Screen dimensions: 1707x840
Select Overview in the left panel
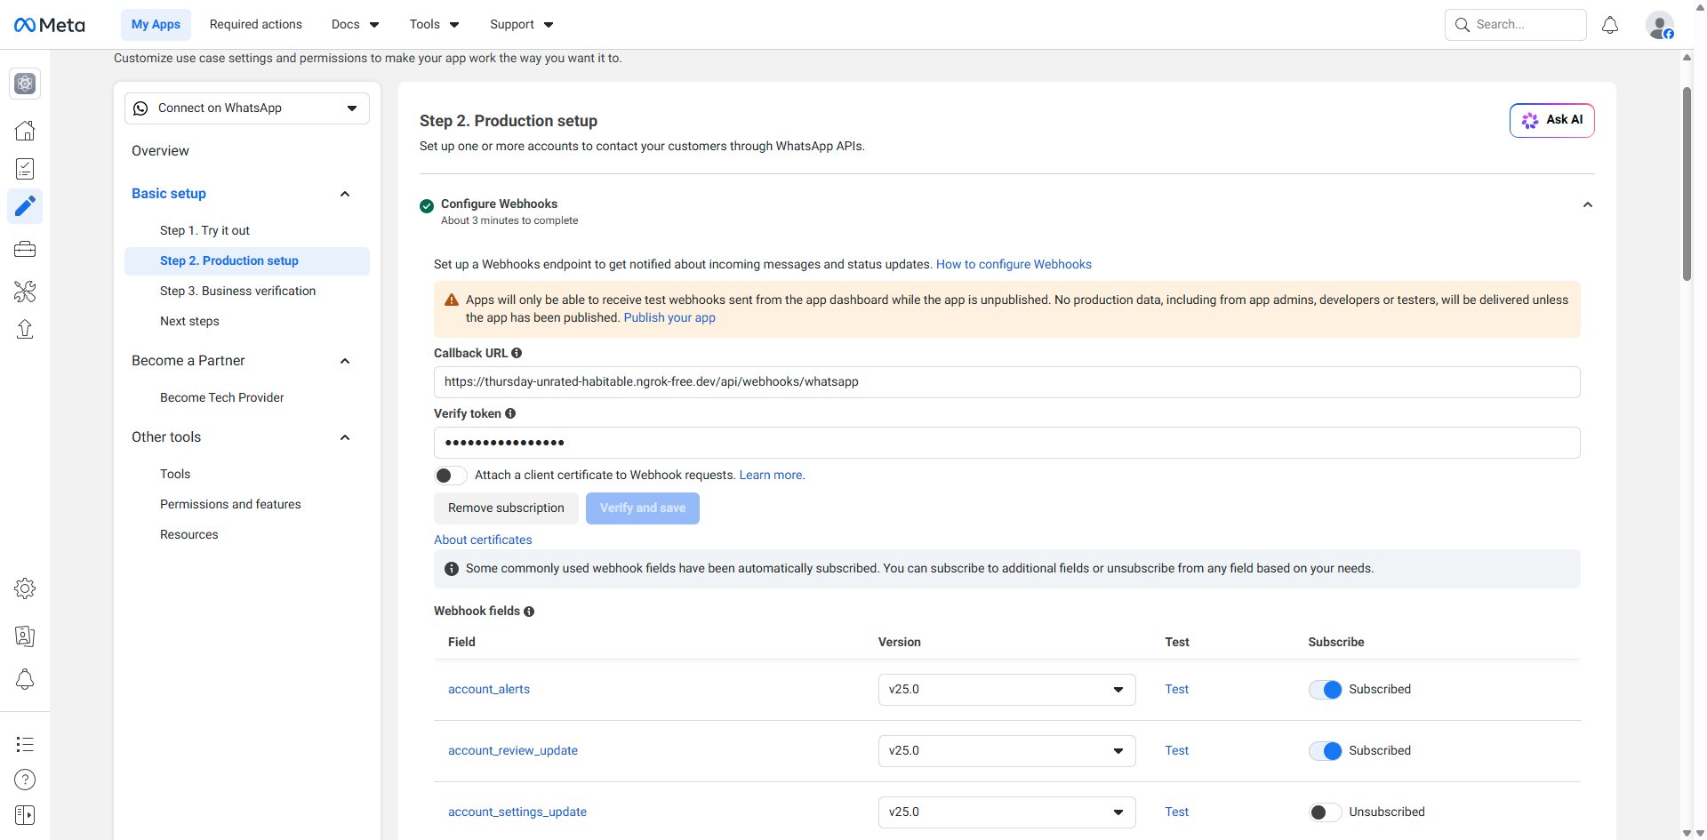[160, 151]
